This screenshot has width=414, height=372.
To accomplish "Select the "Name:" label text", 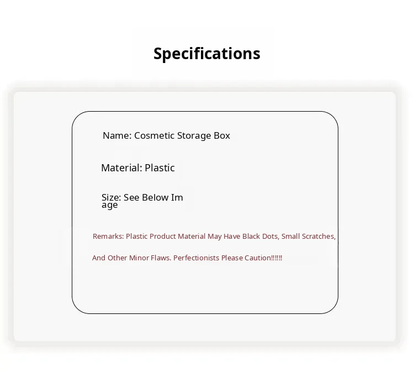I will [x=117, y=135].
